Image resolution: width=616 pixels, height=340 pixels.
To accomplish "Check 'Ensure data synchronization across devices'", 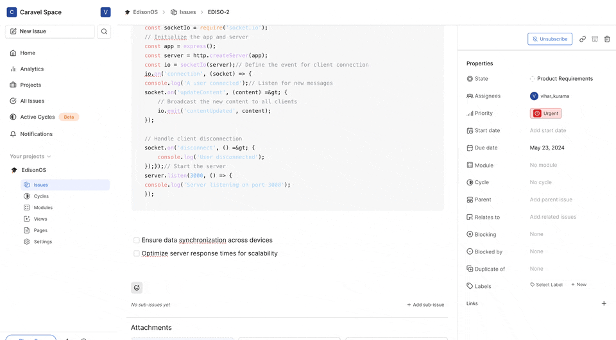I will (137, 241).
